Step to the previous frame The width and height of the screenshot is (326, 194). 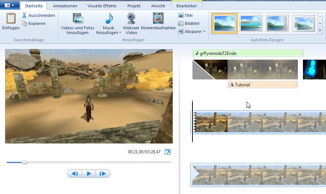(75, 174)
